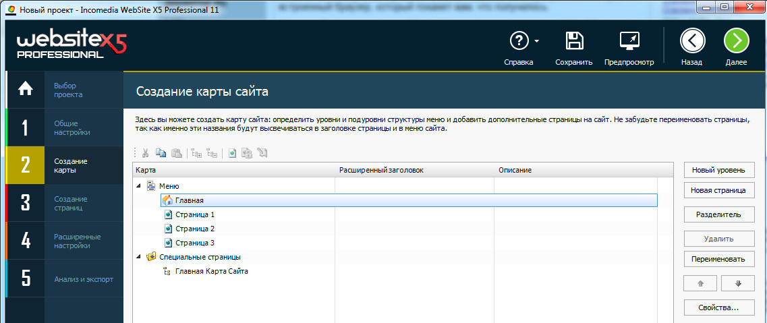
Task: Save project with the Сохранить icon
Action: pos(574,41)
